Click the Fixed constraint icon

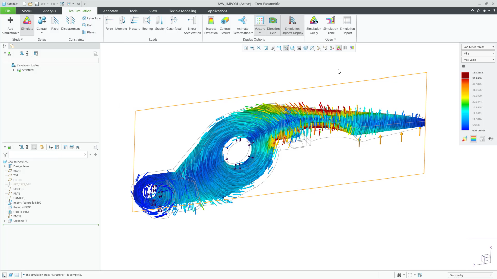click(55, 24)
